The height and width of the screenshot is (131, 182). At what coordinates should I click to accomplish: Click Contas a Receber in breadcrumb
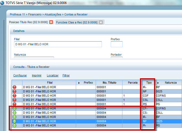[76, 14]
